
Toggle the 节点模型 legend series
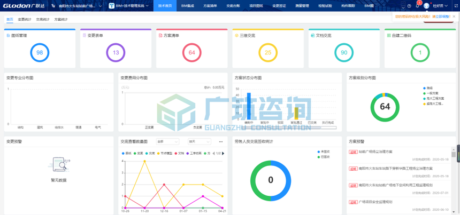165,153
